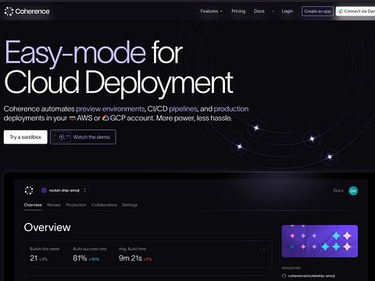Switch to the Review tab
The height and width of the screenshot is (281, 375).
click(54, 205)
